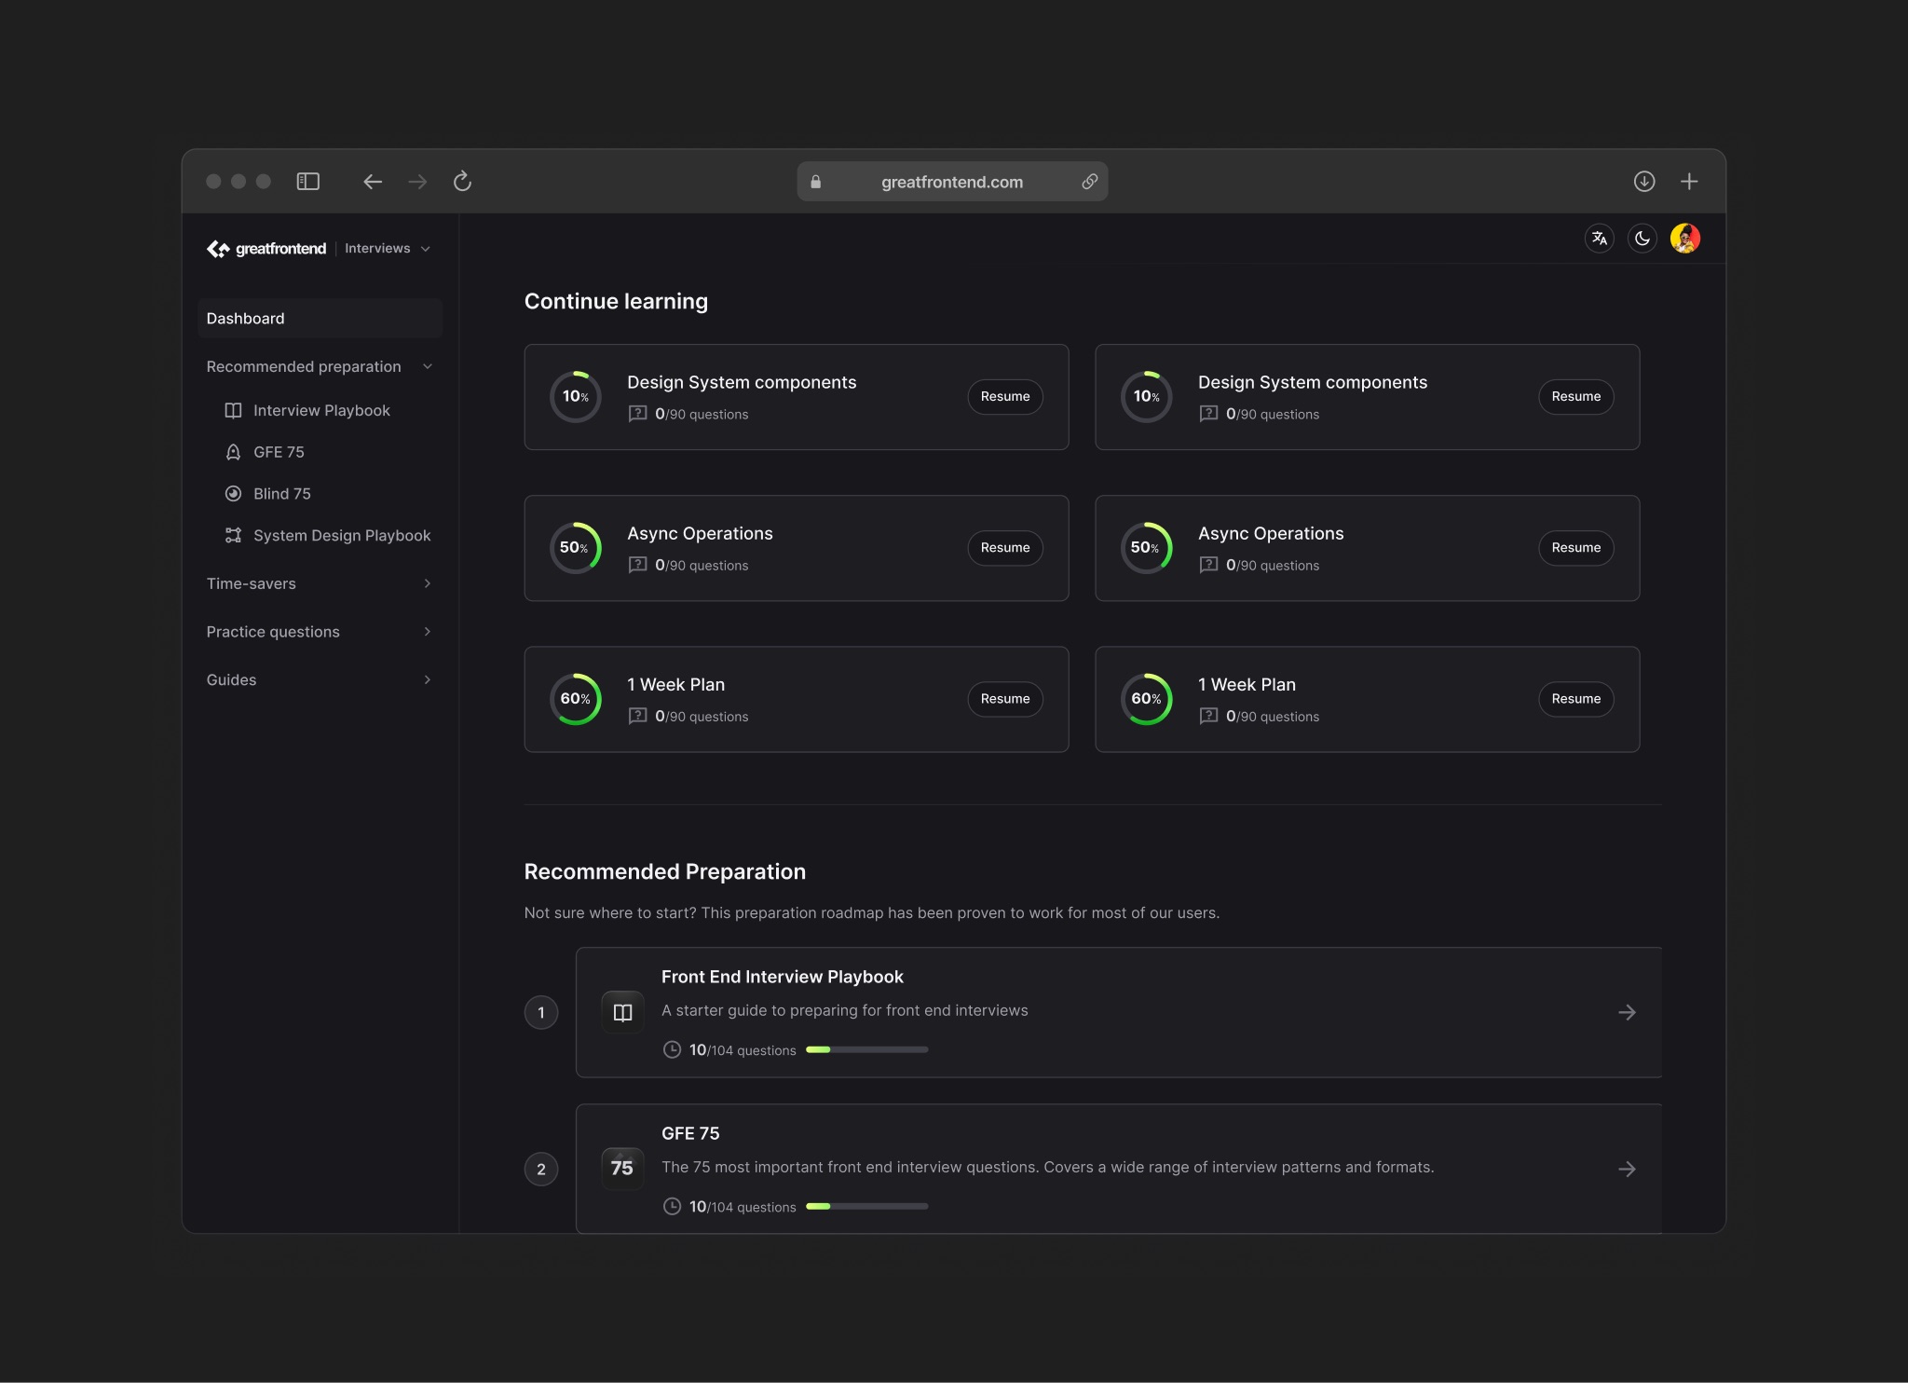Resume right Async Operations card
The width and height of the screenshot is (1908, 1383).
(1576, 548)
